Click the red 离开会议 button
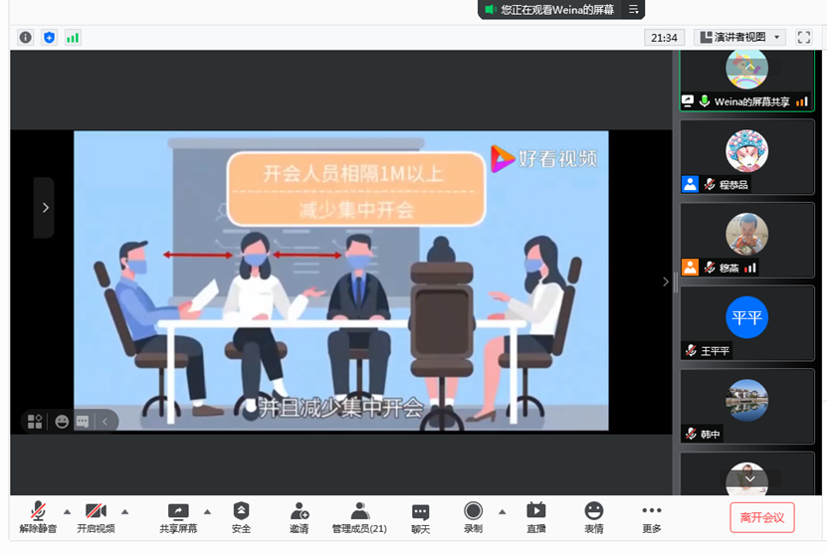Image resolution: width=827 pixels, height=554 pixels. [x=761, y=517]
